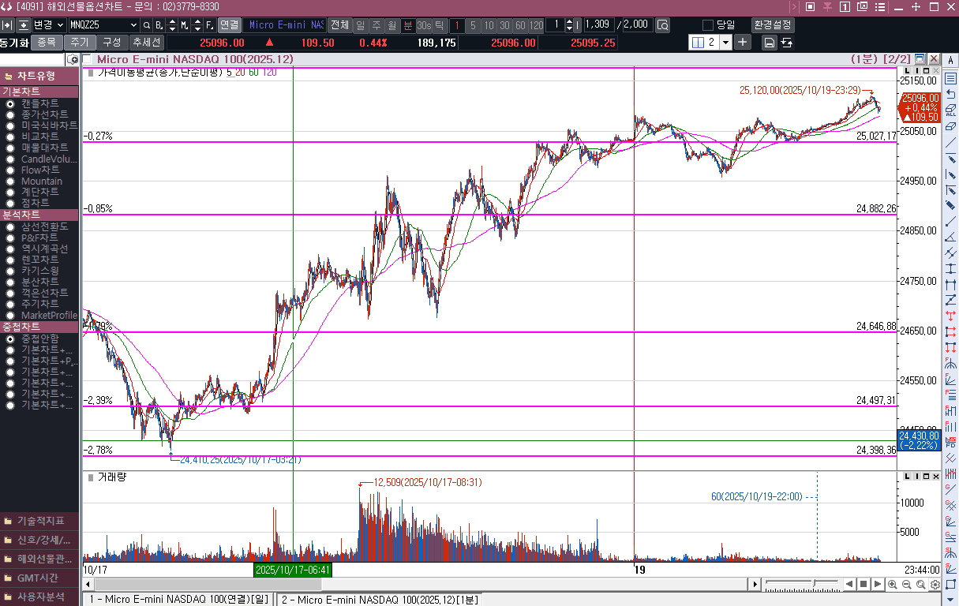The width and height of the screenshot is (959, 606).
Task: Click the save chart floppy disk icon
Action: [x=769, y=43]
